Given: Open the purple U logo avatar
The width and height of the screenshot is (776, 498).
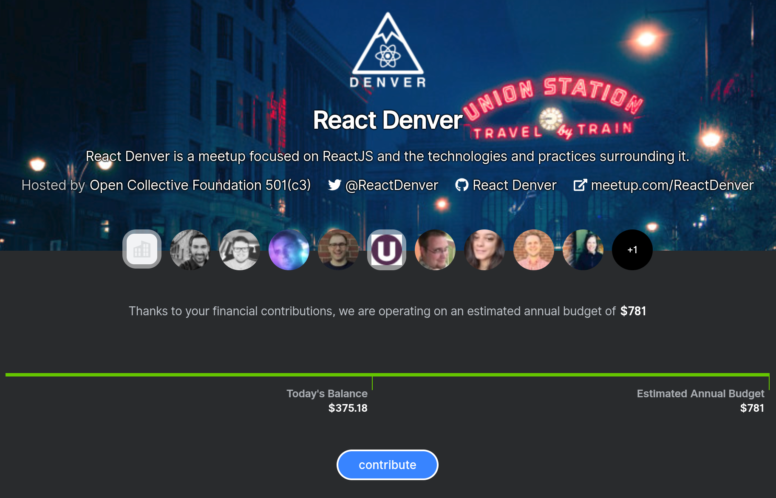Looking at the screenshot, I should [x=387, y=249].
